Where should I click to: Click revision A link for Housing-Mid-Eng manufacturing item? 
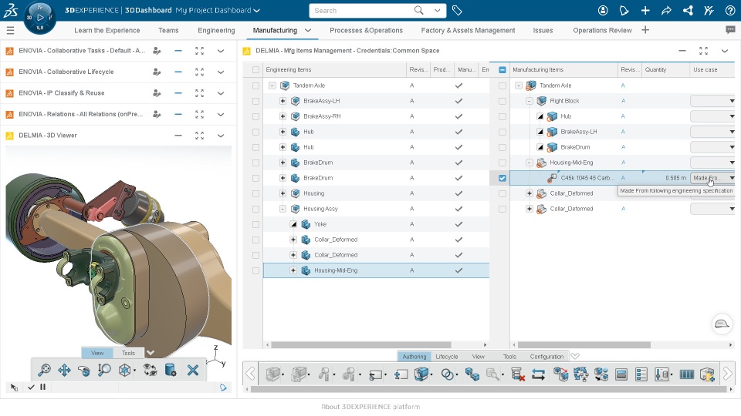[x=624, y=163]
